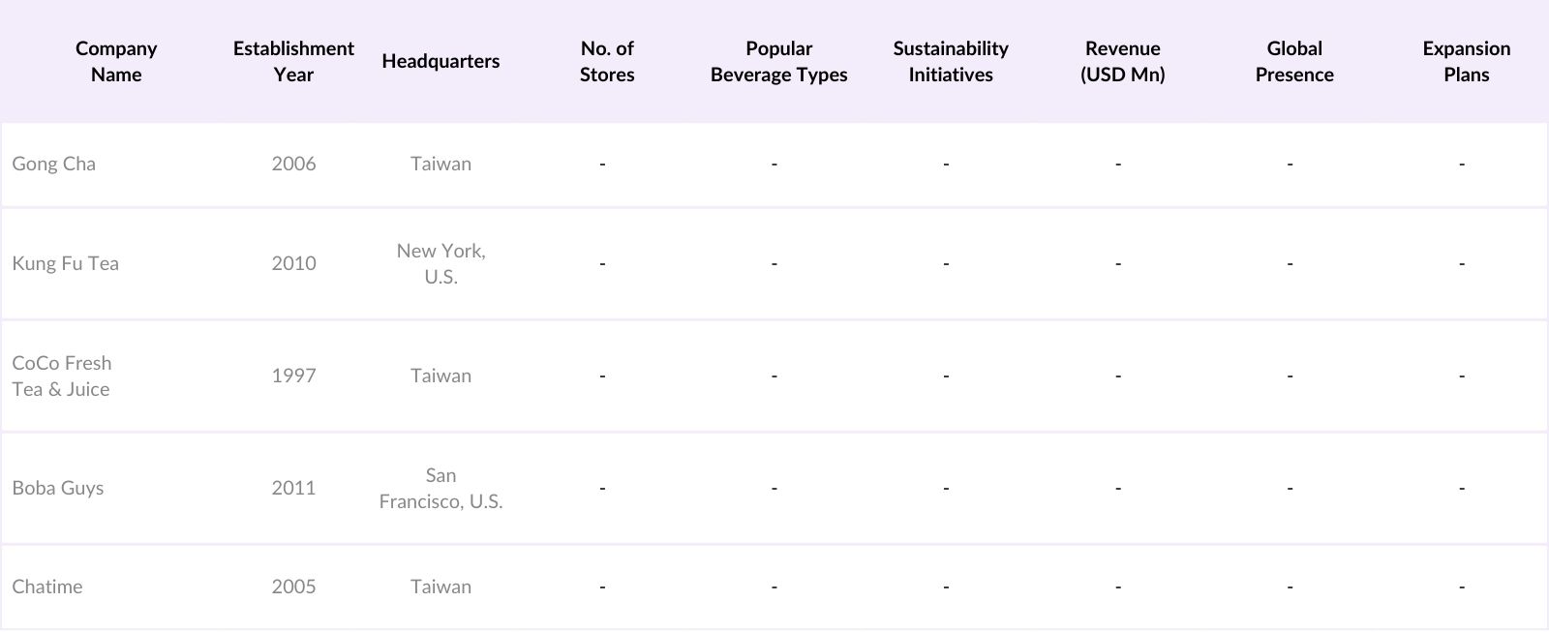Screen dimensions: 1549x632
Task: Click the 2006 establishment year cell
Action: [x=293, y=164]
